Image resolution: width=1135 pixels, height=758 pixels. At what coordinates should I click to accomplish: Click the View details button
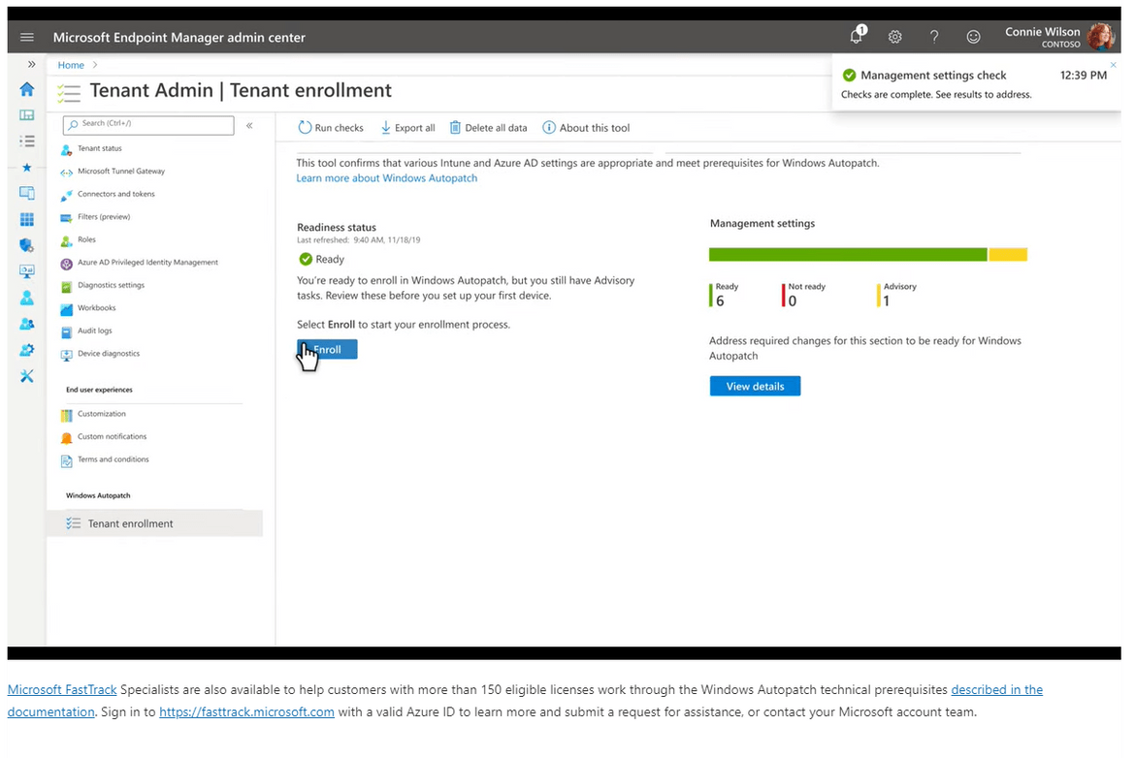pos(755,386)
